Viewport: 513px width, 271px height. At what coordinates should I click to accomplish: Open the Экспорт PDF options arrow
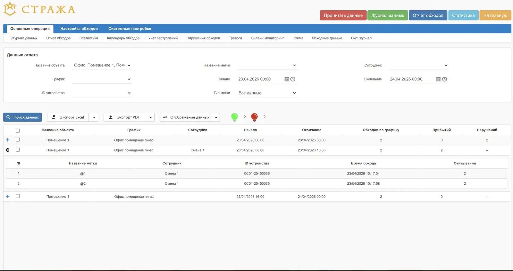pyautogui.click(x=150, y=117)
